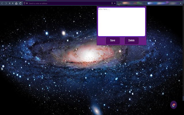
Task: Click the rewind history button
Action: pyautogui.click(x=9, y=3)
